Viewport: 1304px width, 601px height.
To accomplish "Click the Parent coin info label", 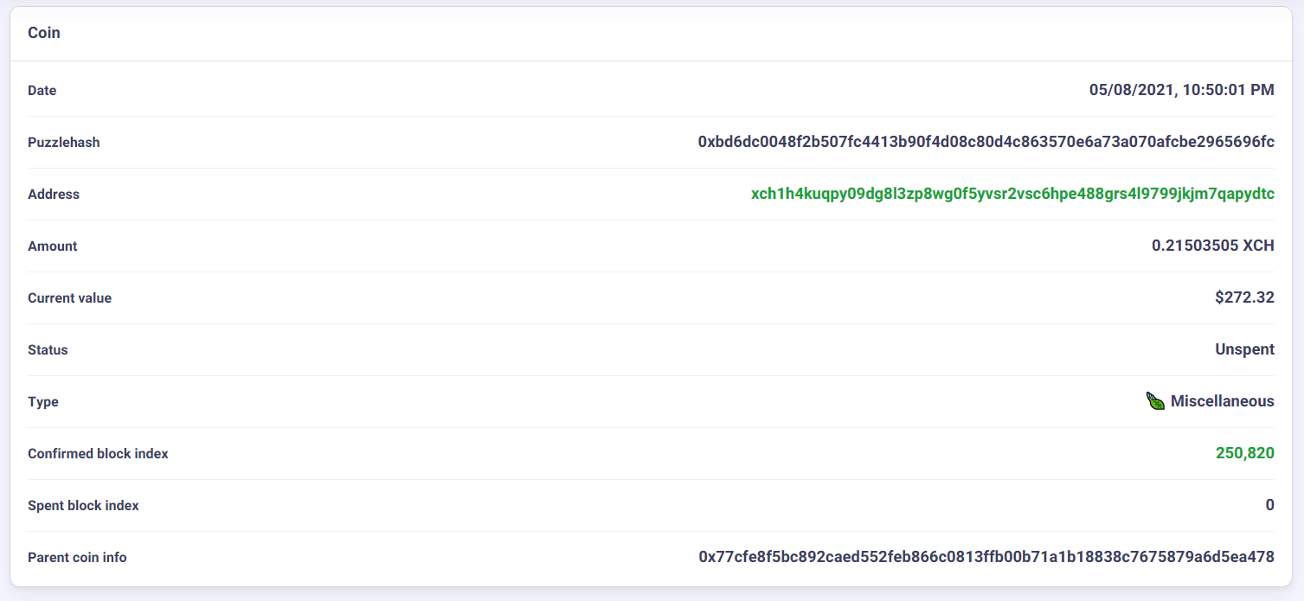I will [x=77, y=557].
